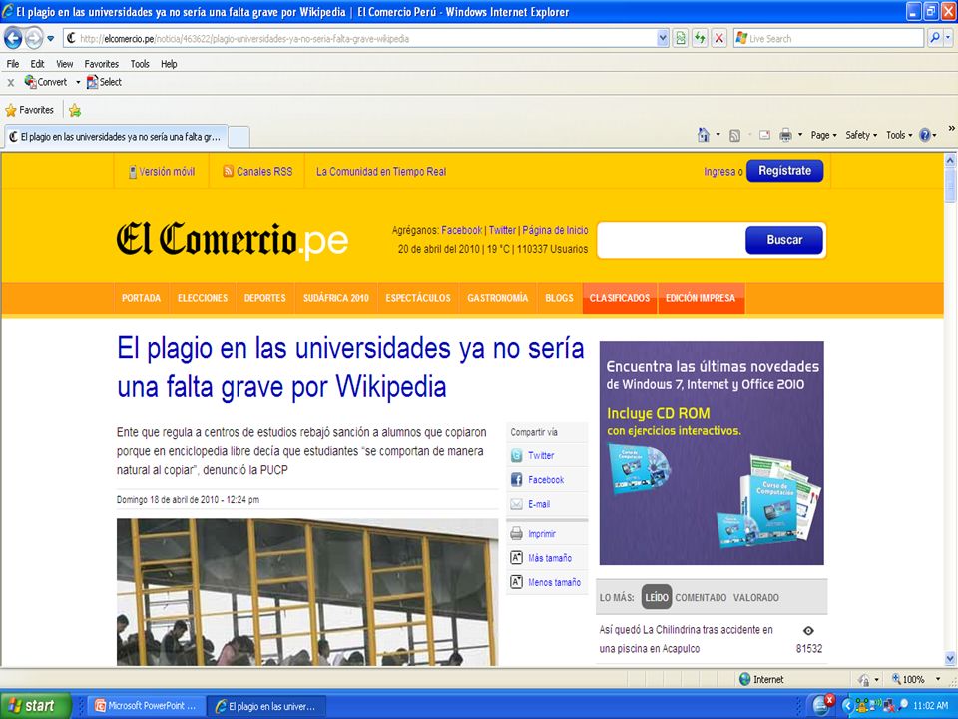
Task: Click Add to Favorites Bar icon
Action: pos(75,110)
